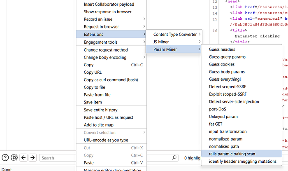Run rails param cloaking scan
This screenshot has width=288, height=171.
[242, 154]
